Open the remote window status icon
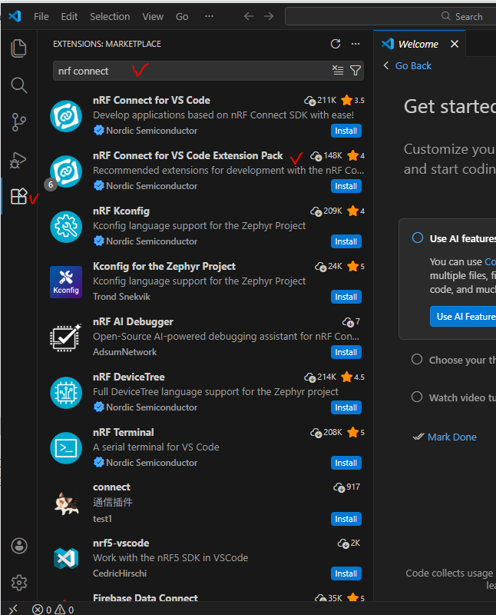The height and width of the screenshot is (615, 496). click(13, 609)
